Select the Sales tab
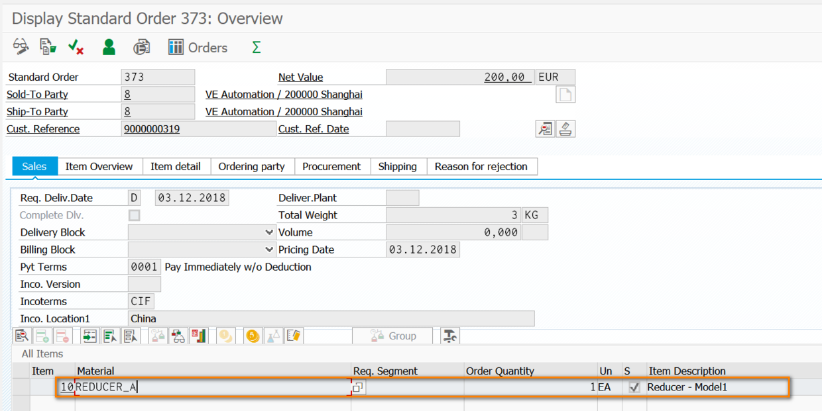The image size is (822, 411). [34, 167]
